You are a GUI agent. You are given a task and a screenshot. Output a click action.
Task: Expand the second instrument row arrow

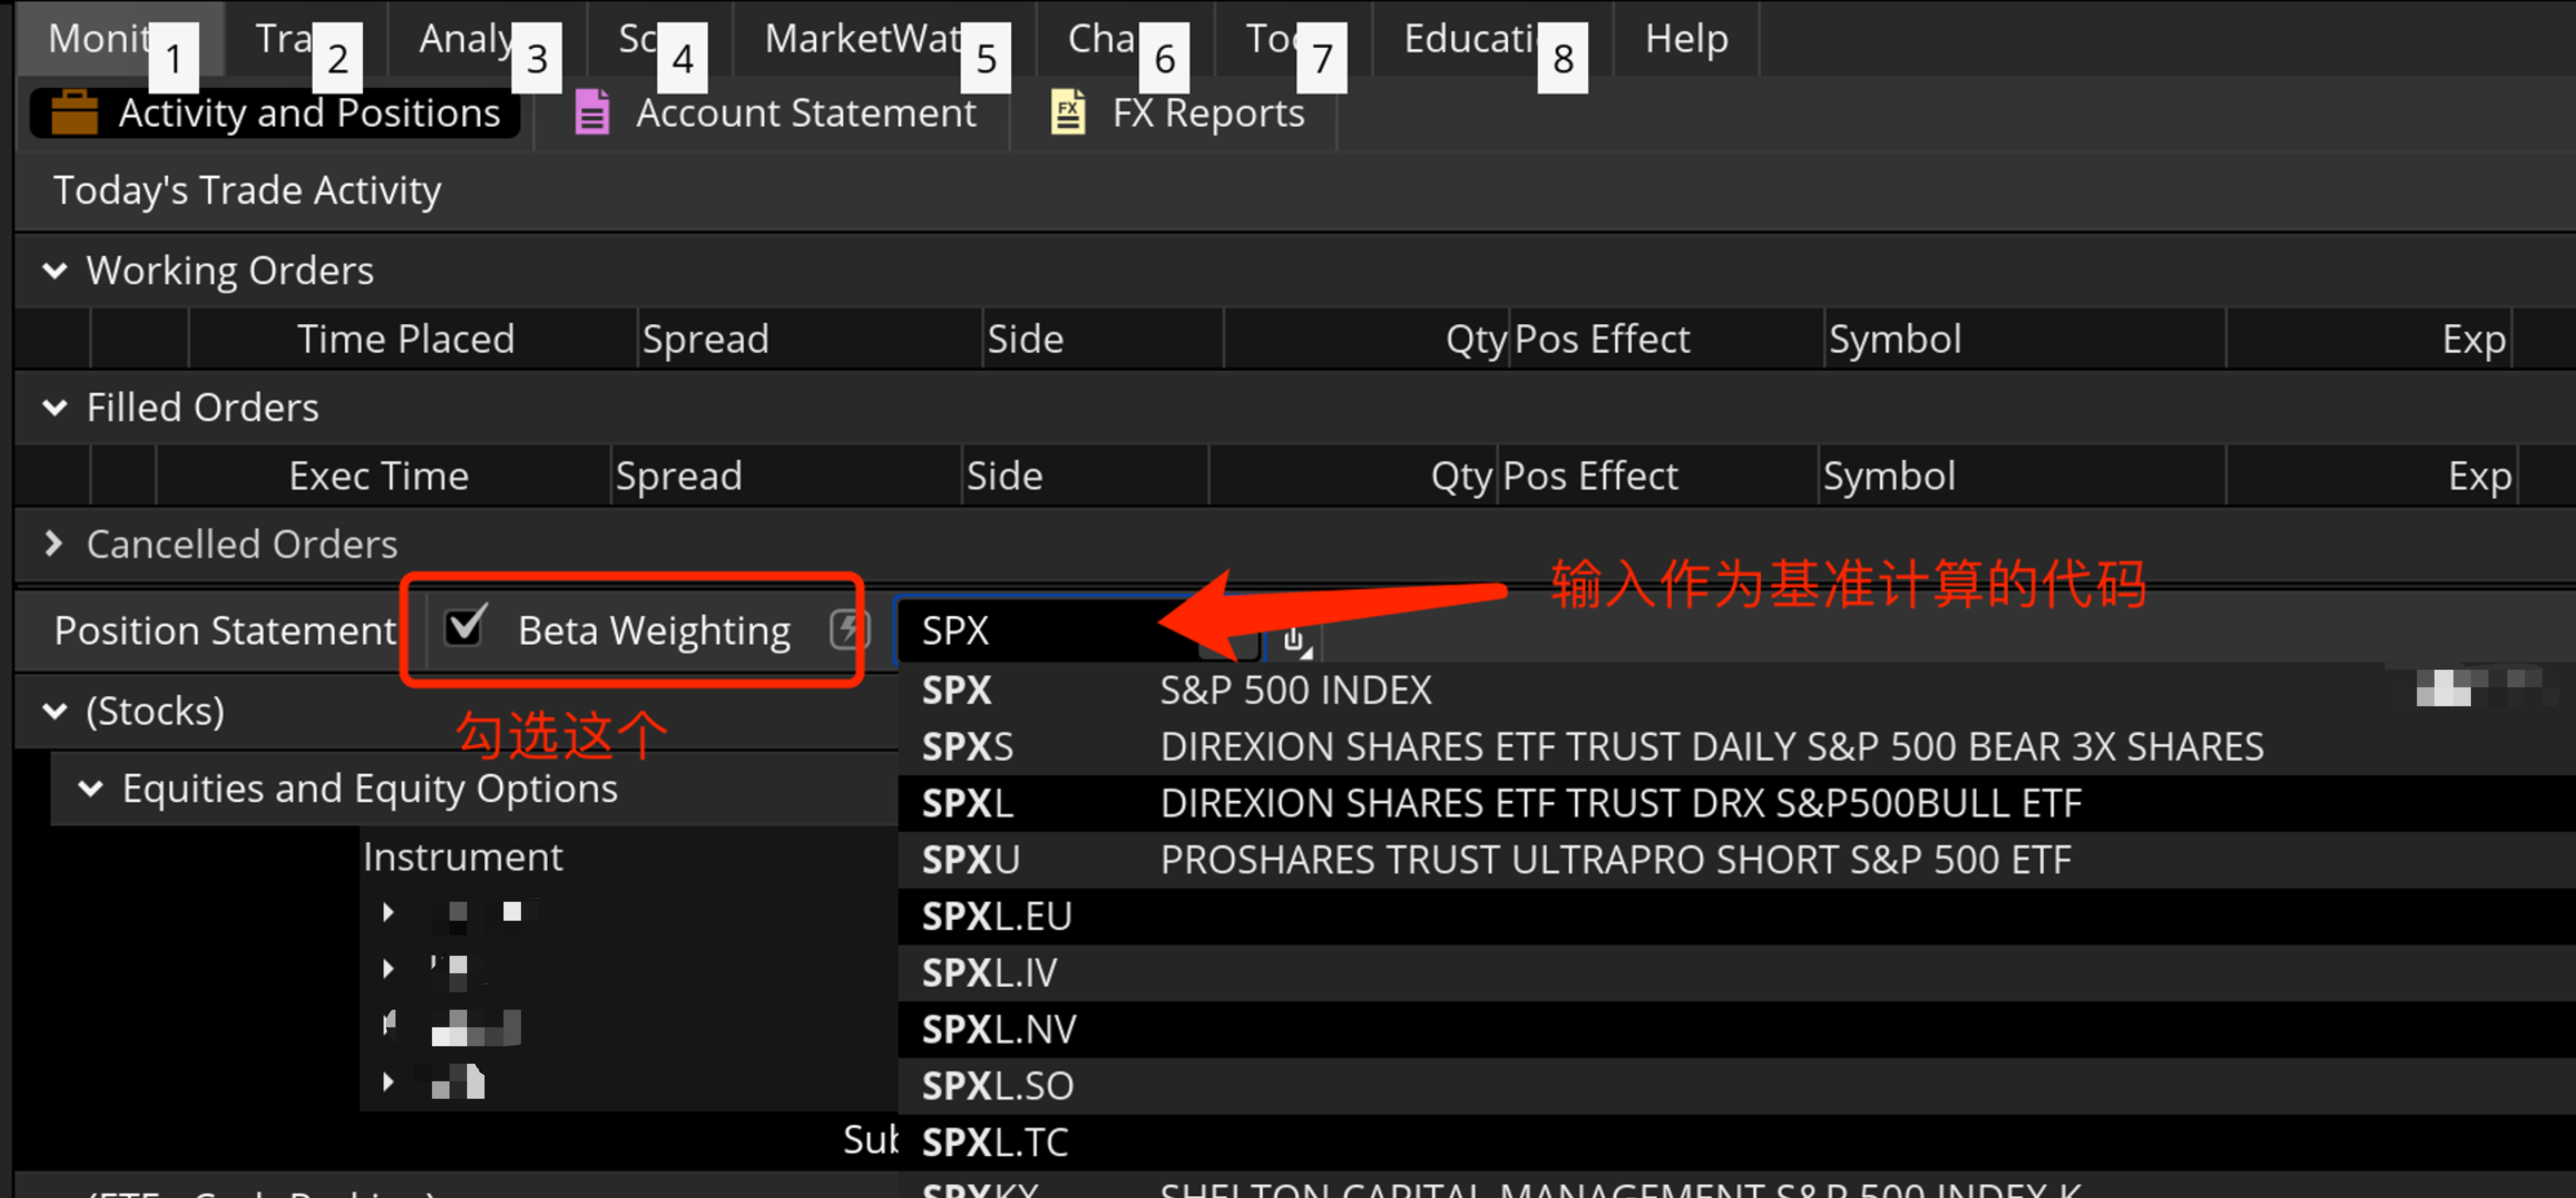point(388,968)
